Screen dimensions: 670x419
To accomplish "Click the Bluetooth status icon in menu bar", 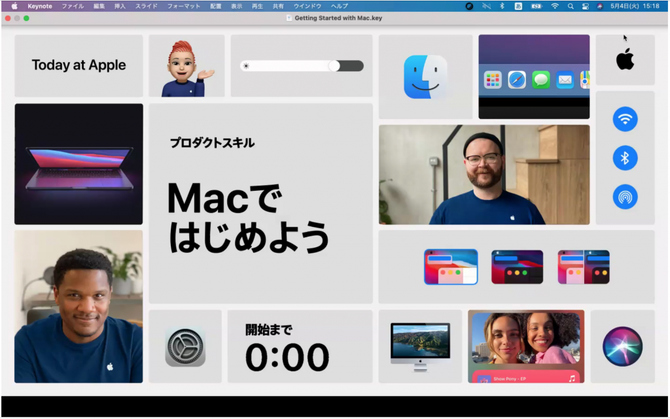I will point(502,6).
